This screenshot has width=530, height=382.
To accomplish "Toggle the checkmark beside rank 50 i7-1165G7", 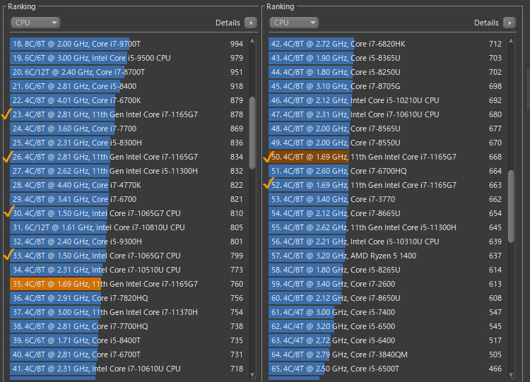I will 268,156.
